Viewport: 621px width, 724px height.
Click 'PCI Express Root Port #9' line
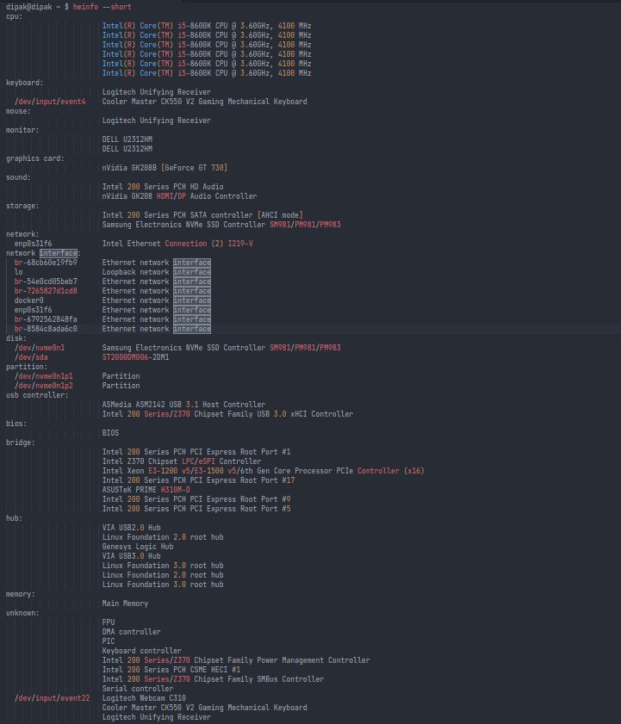[x=196, y=499]
